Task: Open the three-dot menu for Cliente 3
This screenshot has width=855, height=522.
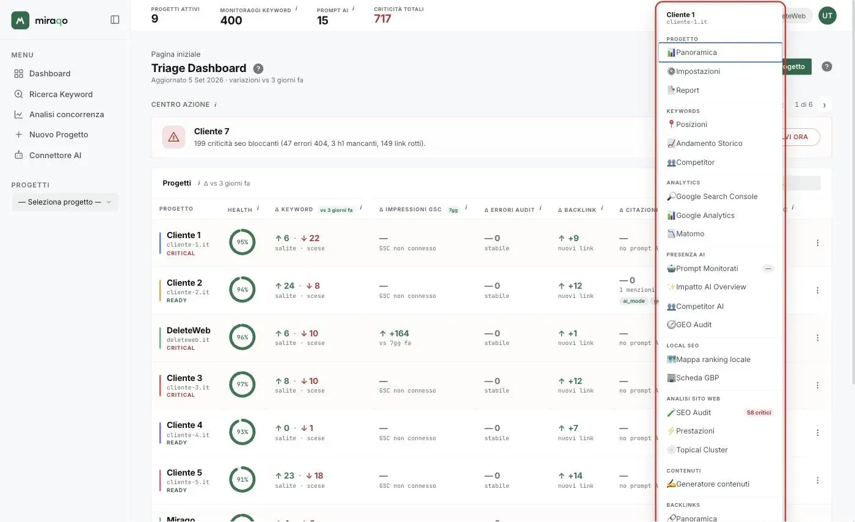Action: [x=818, y=385]
